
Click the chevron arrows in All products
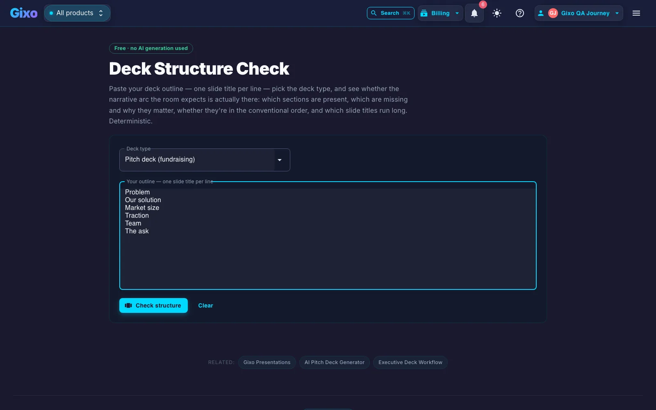coord(101,13)
